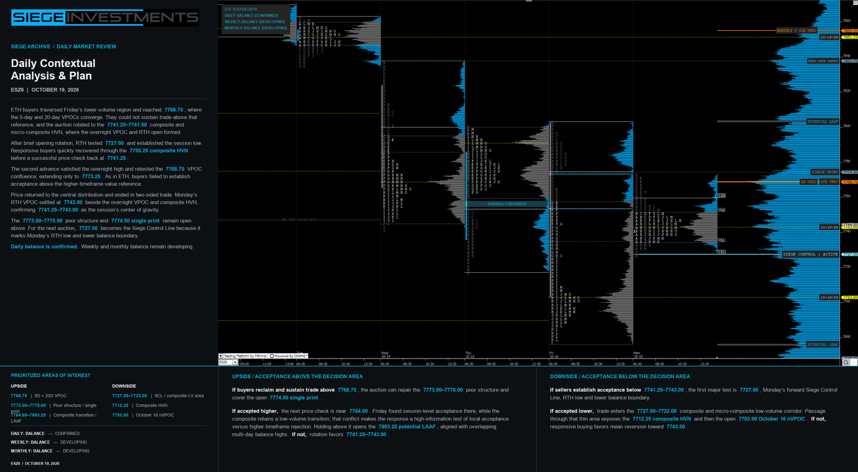Click the 7703.00 October 16 nVPOC text
Image resolution: width=858 pixels, height=472 pixels.
[x=772, y=419]
